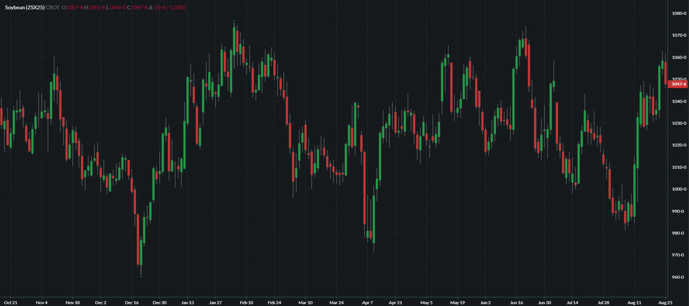Select the open price value O1057-6
Screen dimensions: 689x306
pos(72,7)
